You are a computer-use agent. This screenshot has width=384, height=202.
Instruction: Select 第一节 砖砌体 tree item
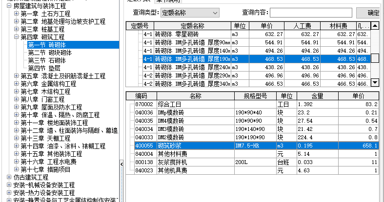point(47,45)
